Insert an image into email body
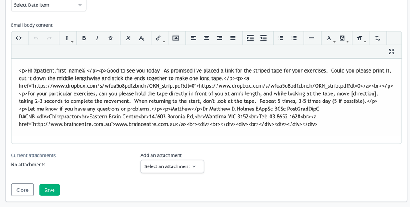 tap(176, 38)
